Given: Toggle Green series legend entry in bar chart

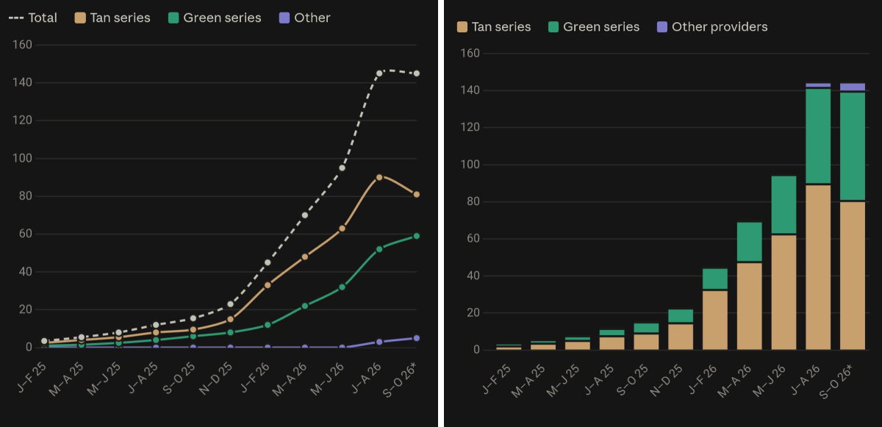Looking at the screenshot, I should tap(594, 27).
